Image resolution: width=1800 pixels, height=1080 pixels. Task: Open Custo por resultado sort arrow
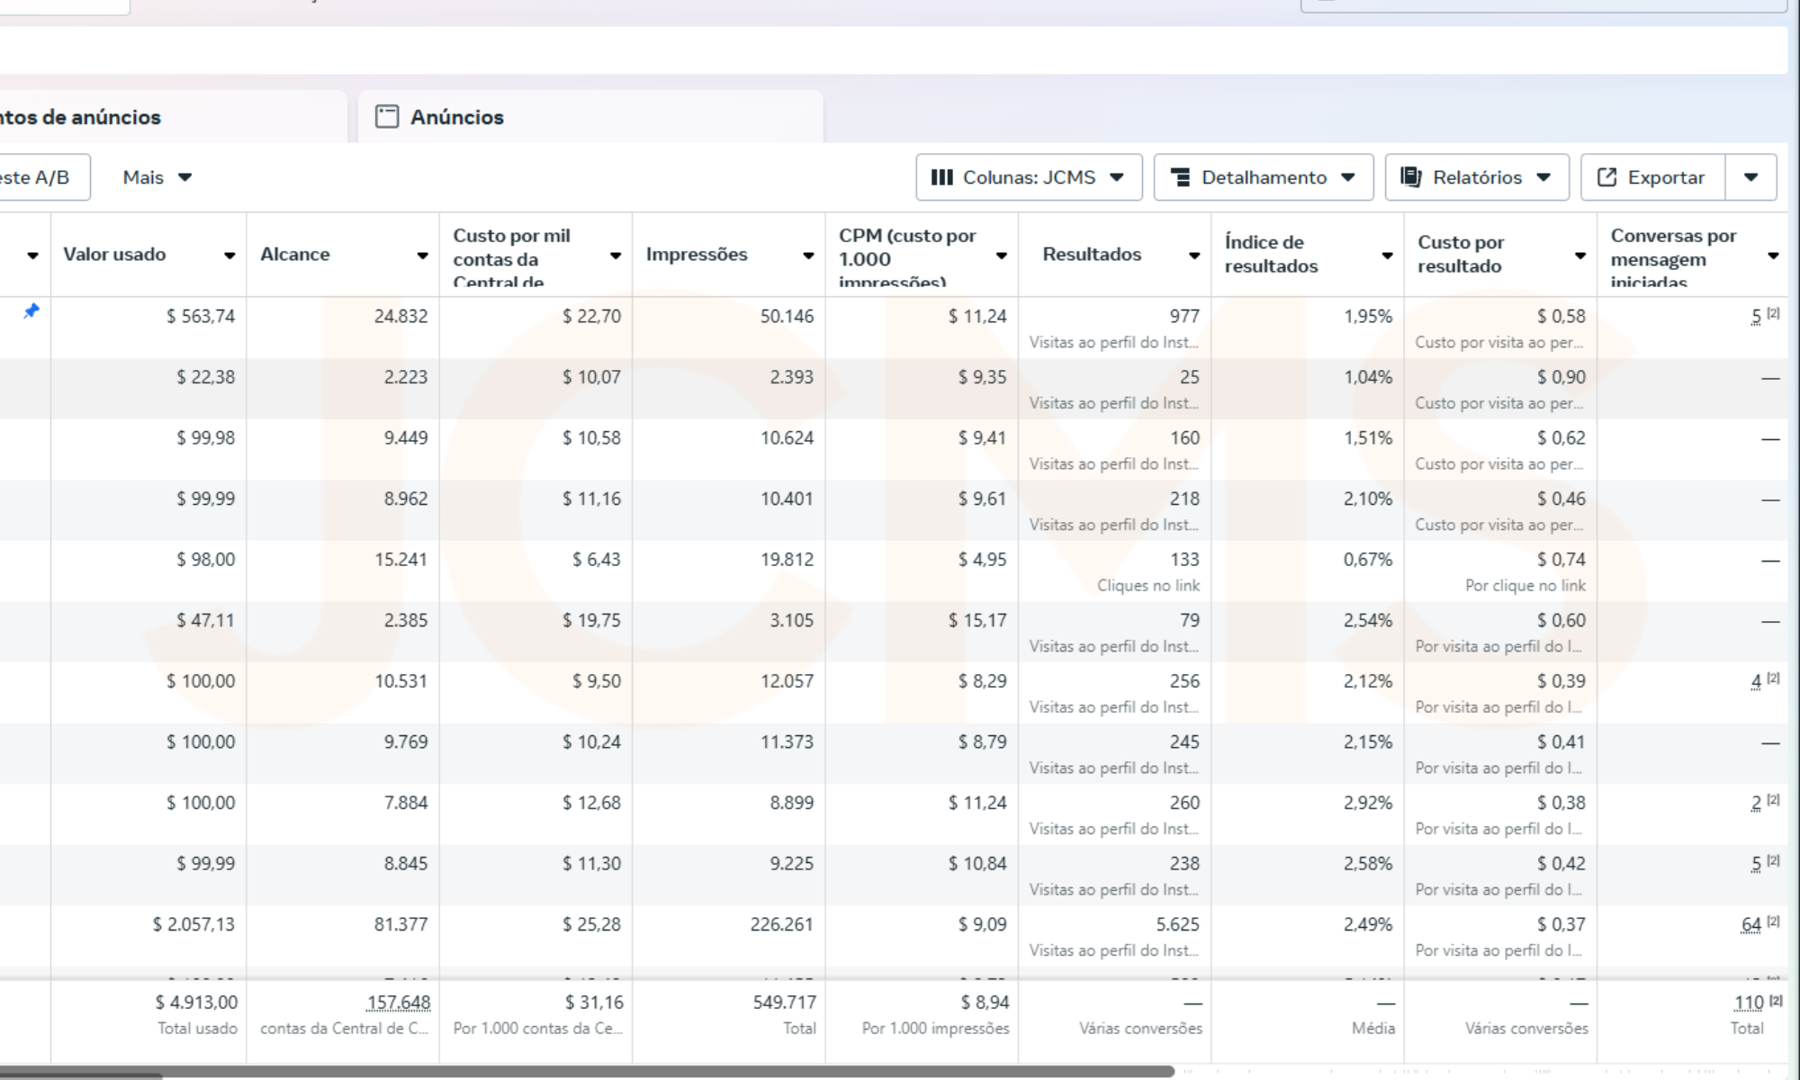(1579, 256)
